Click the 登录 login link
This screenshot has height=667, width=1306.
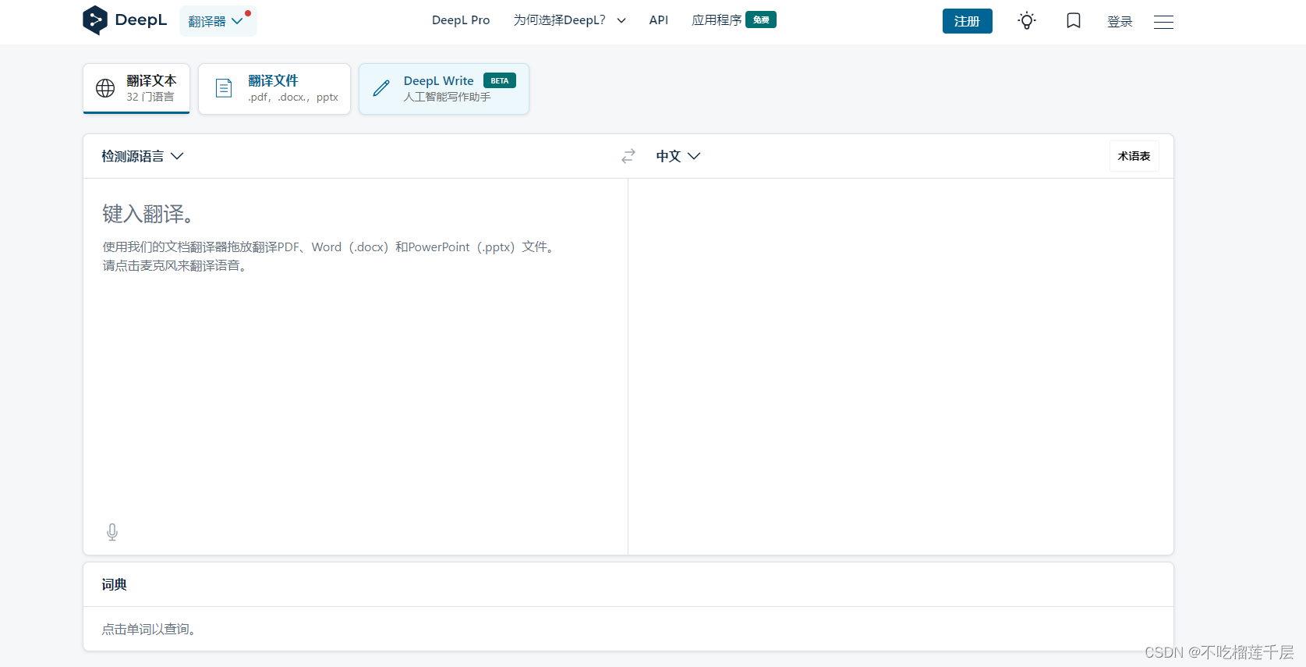1120,22
